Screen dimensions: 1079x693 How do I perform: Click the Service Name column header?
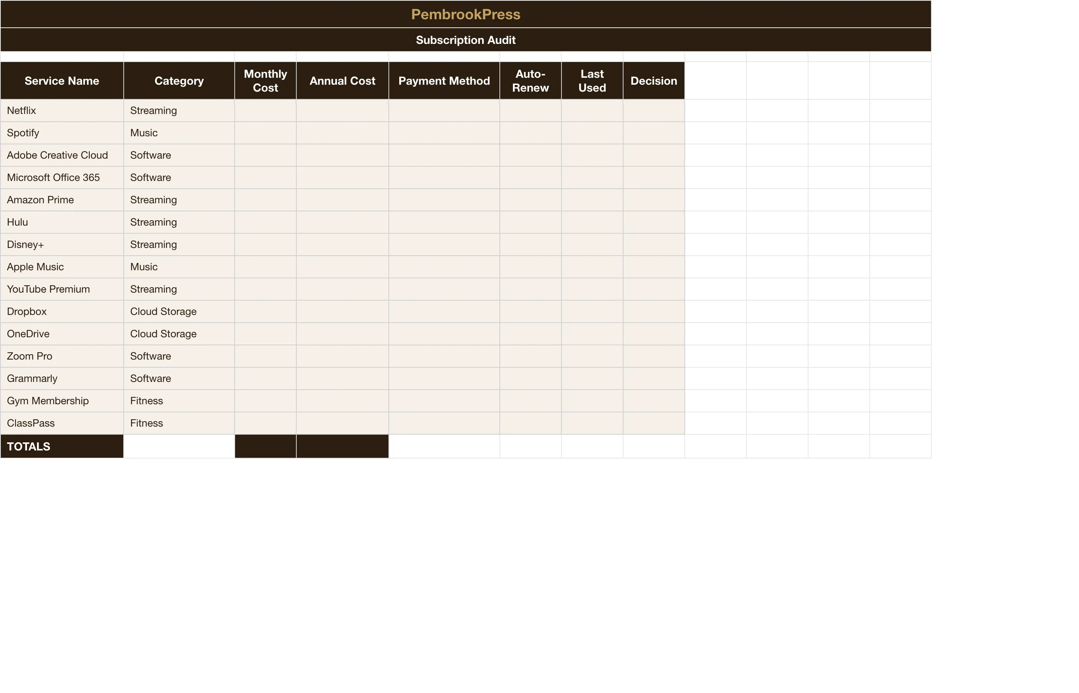click(62, 80)
